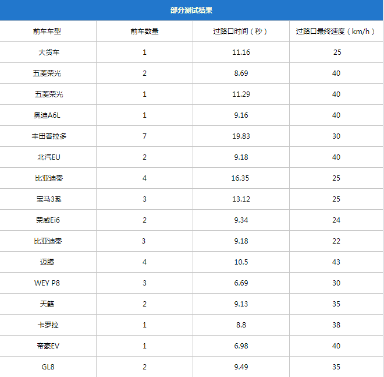384x377 pixels.
Task: Click the time value 6.69
Action: [241, 283]
